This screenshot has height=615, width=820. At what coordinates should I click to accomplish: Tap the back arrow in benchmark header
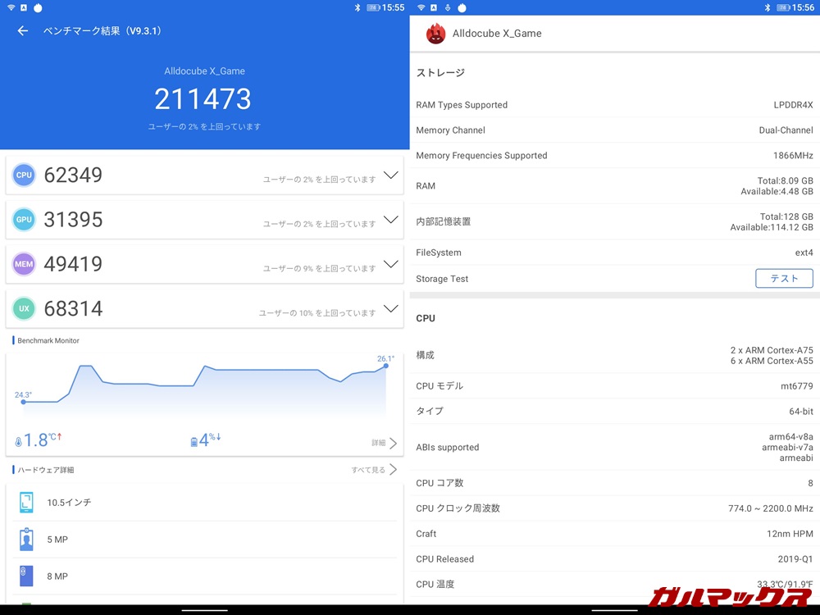pos(23,31)
